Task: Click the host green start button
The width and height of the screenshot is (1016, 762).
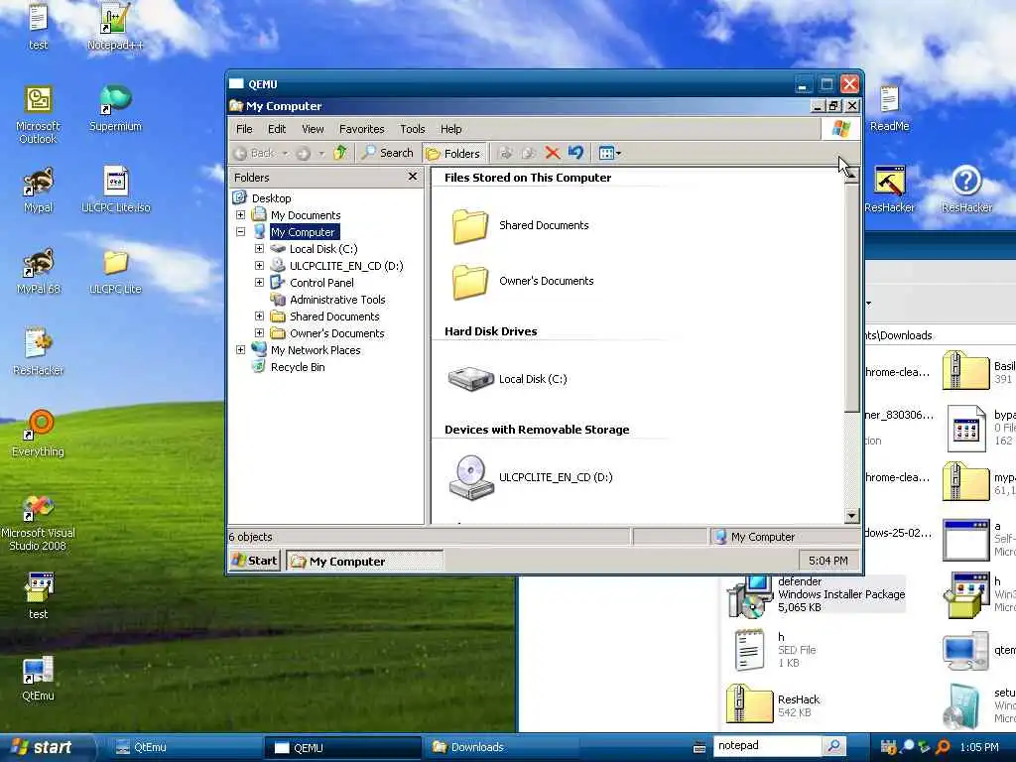Action: click(x=46, y=747)
